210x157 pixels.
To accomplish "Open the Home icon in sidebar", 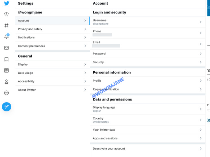I will click(7, 14).
